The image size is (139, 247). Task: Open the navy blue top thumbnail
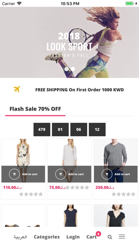point(69,216)
